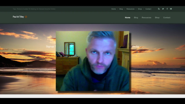Viewport: 185px width, 104px height.
Task: Open Home in the main navigation
Action: pos(127,18)
